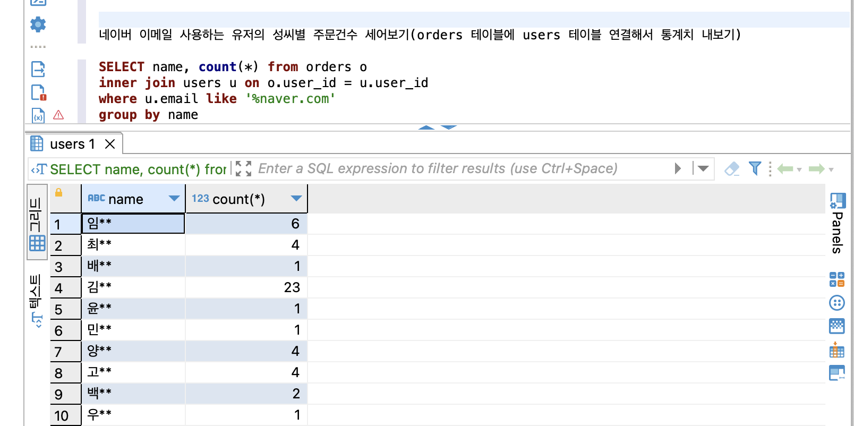Screen dimensions: 854x426
Task: Click the eraser clear filter icon
Action: (x=732, y=168)
